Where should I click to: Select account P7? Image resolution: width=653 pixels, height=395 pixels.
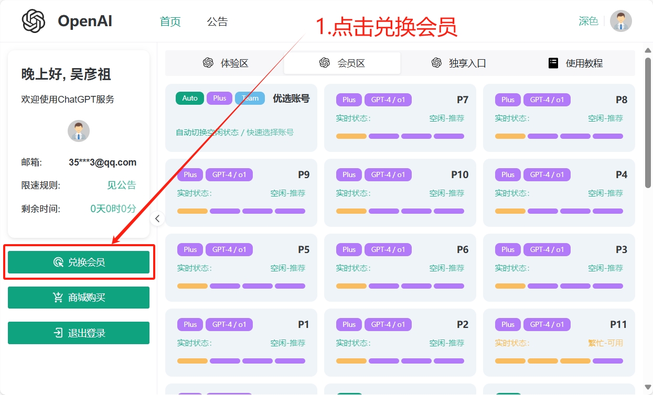[x=400, y=118]
